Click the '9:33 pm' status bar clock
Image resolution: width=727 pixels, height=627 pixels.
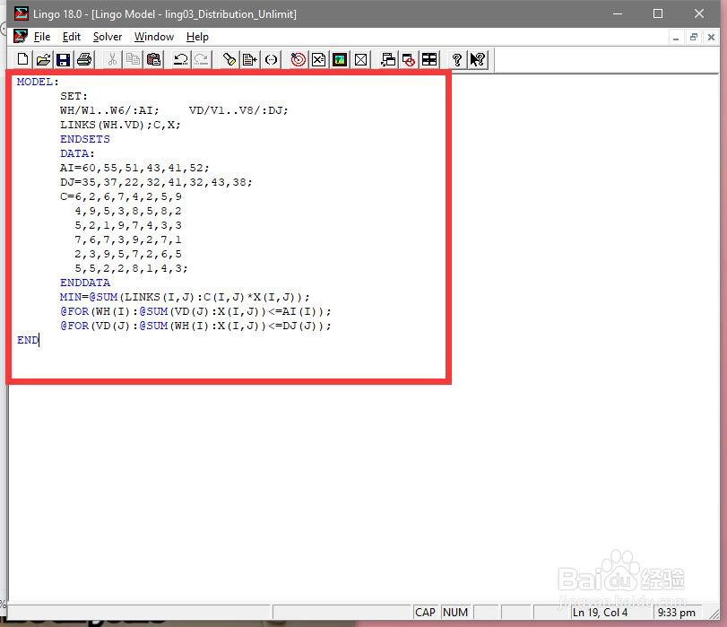click(677, 612)
